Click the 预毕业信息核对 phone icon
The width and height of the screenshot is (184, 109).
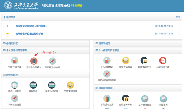click(x=34, y=61)
